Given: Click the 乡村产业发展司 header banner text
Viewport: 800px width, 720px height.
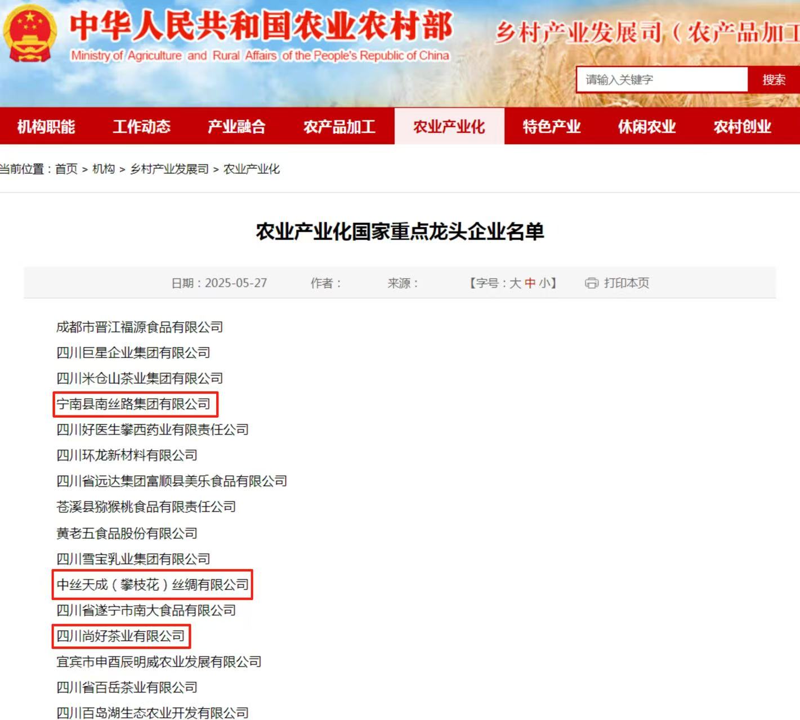Looking at the screenshot, I should click(647, 33).
